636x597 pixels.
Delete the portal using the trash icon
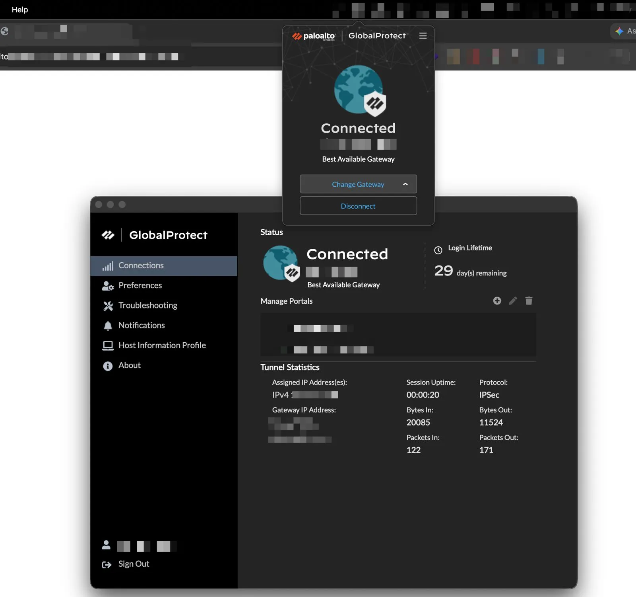point(529,301)
